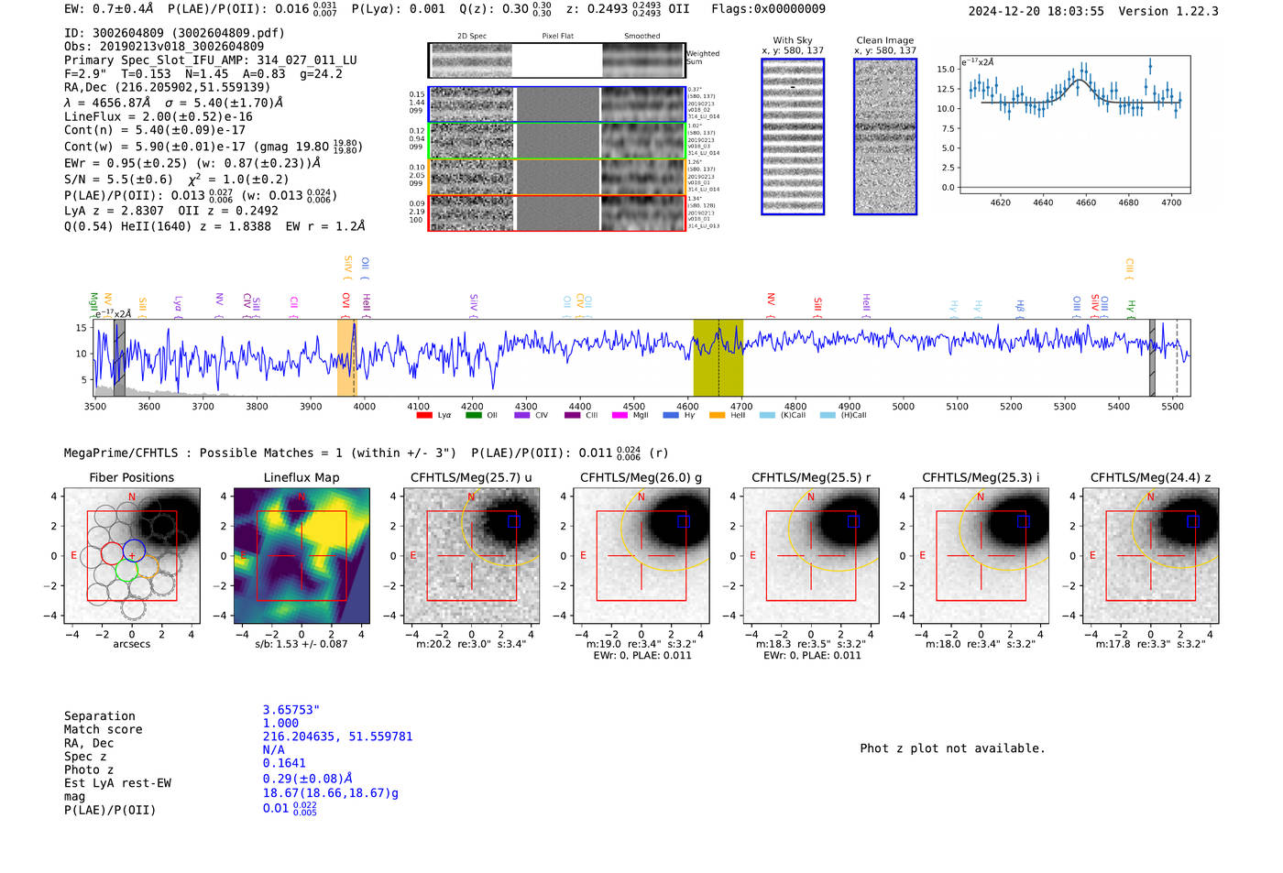Viewport: 1283px width, 873px height.
Task: Click the purple CIV legend swatch
Action: click(x=522, y=415)
